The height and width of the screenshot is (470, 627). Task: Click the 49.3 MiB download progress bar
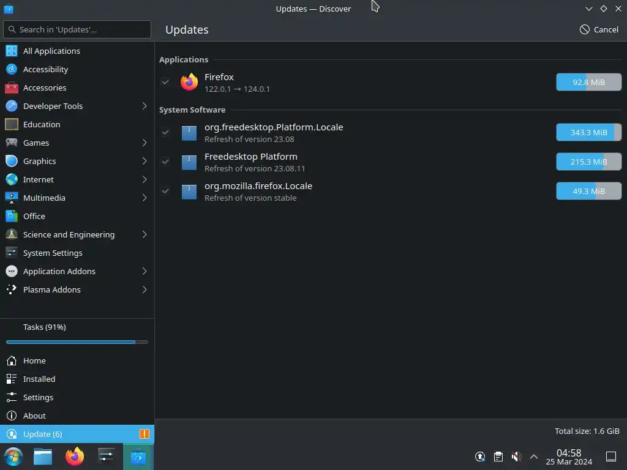click(588, 191)
